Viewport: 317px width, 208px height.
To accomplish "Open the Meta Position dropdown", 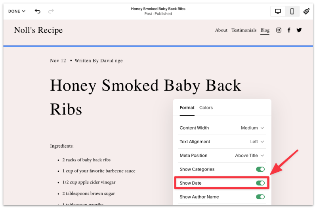I will coord(249,156).
